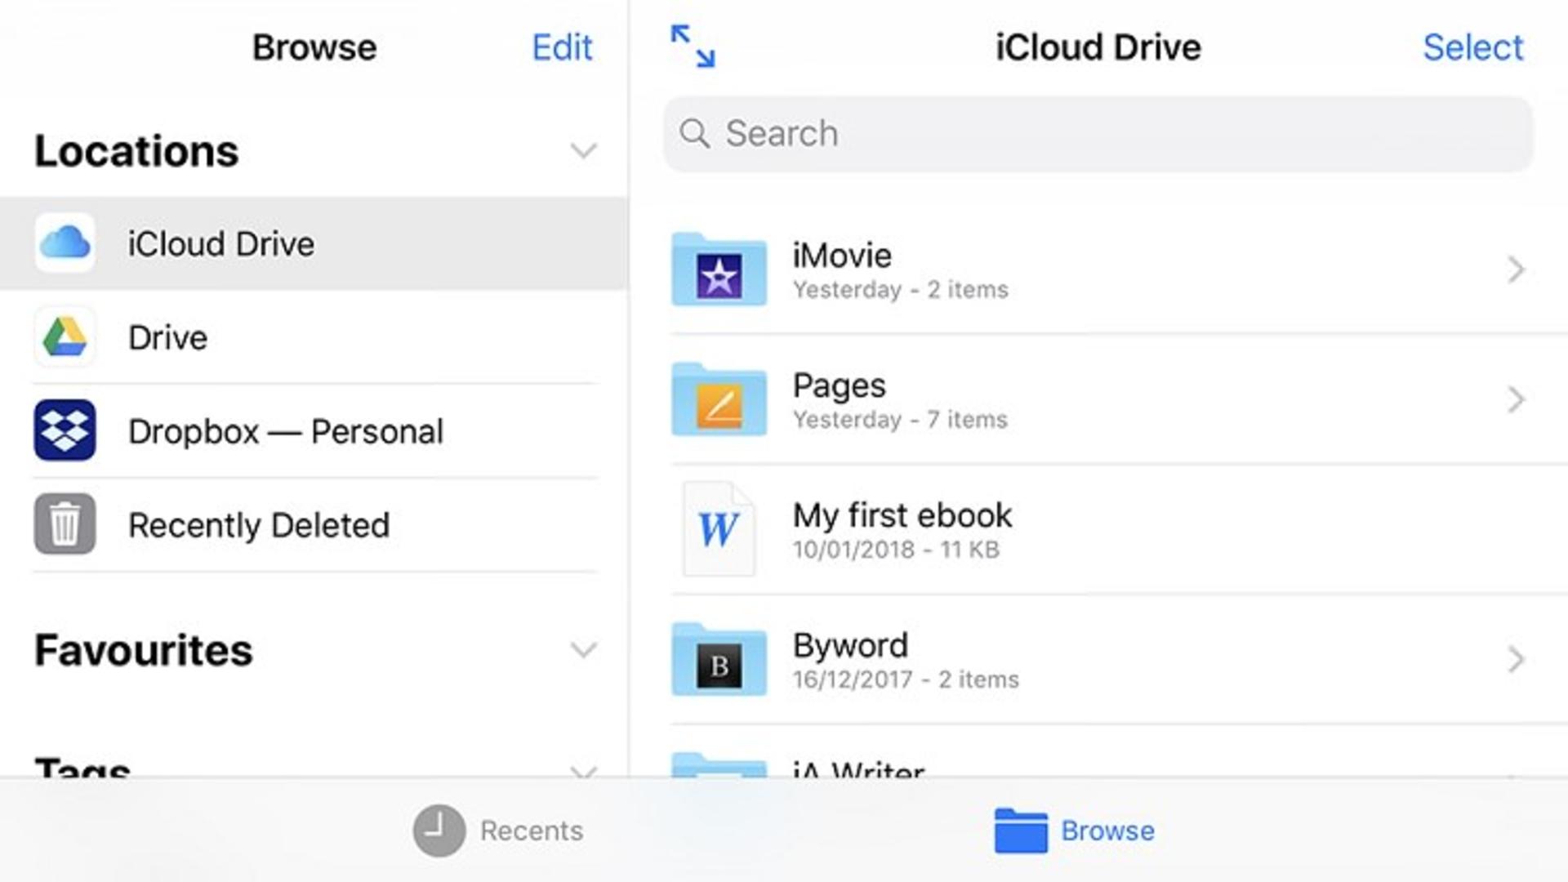
Task: Tap the Edit button
Action: [x=562, y=47]
